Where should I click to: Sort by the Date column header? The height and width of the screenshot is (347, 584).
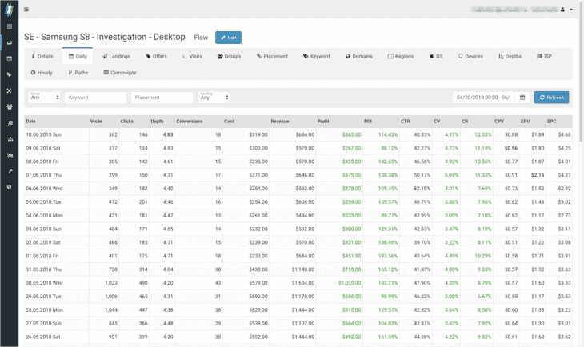(31, 122)
